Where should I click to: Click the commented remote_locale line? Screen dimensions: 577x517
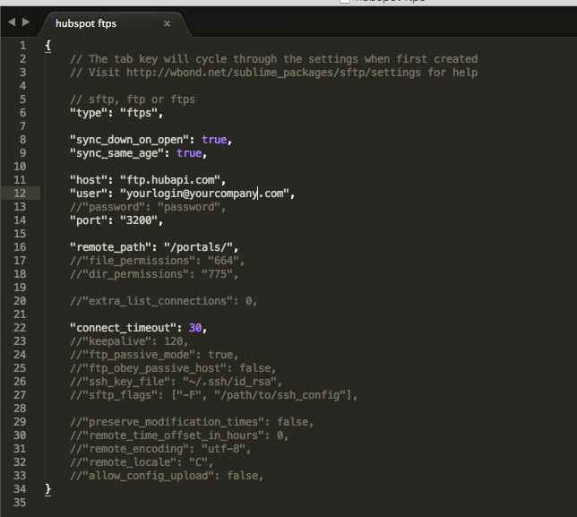(142, 462)
